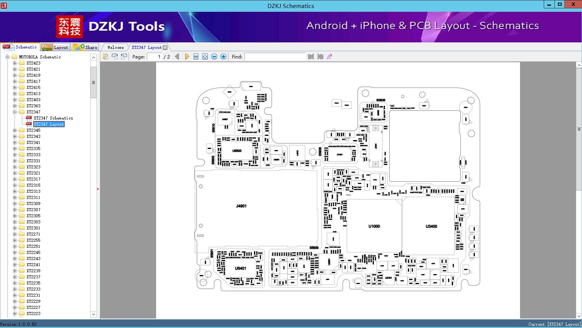The height and width of the screenshot is (328, 582).
Task: Click the Current [XT2347 Layout] status text
Action: click(x=554, y=324)
